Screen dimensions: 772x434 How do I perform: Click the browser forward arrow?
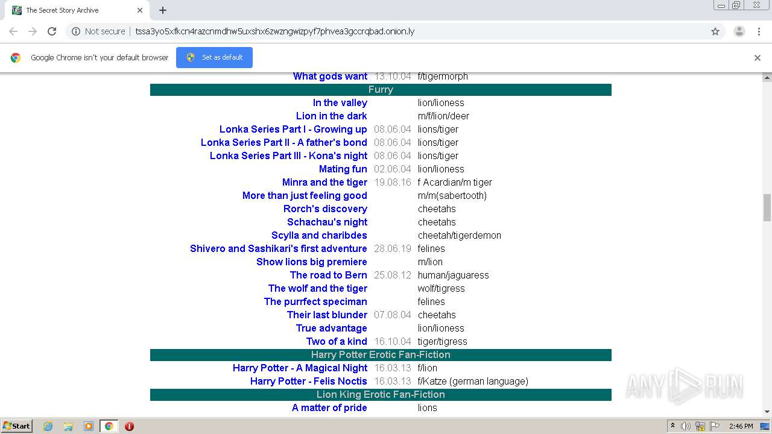tap(33, 31)
